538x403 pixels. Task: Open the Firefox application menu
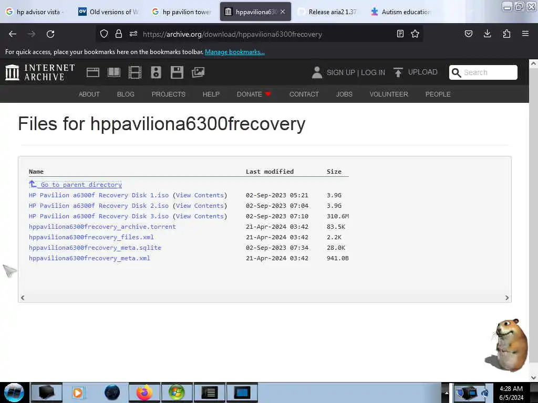[x=525, y=34]
